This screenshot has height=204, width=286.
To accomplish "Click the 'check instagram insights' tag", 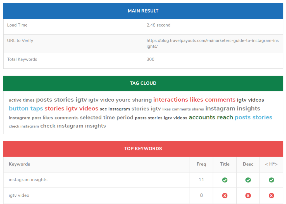I will point(73,126).
